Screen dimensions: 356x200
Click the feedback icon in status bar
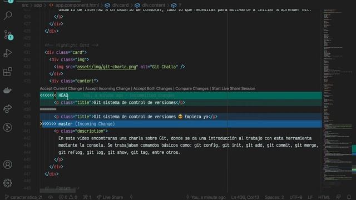tap(338, 197)
